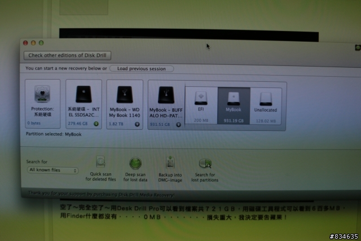Click the green zoom window button
Viewport: 361px width, 241px height.
[41, 43]
